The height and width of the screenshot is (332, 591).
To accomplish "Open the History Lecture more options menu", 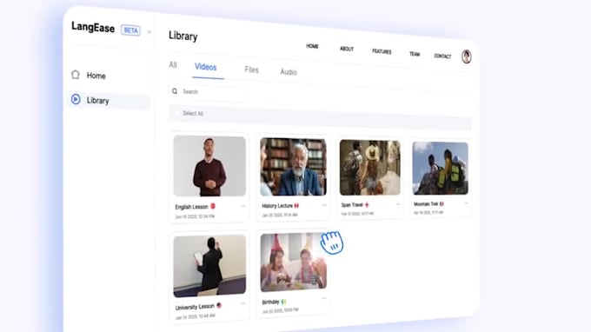I will tap(324, 205).
